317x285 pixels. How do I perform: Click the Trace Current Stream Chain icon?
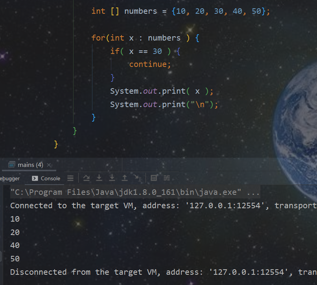[x=167, y=178]
